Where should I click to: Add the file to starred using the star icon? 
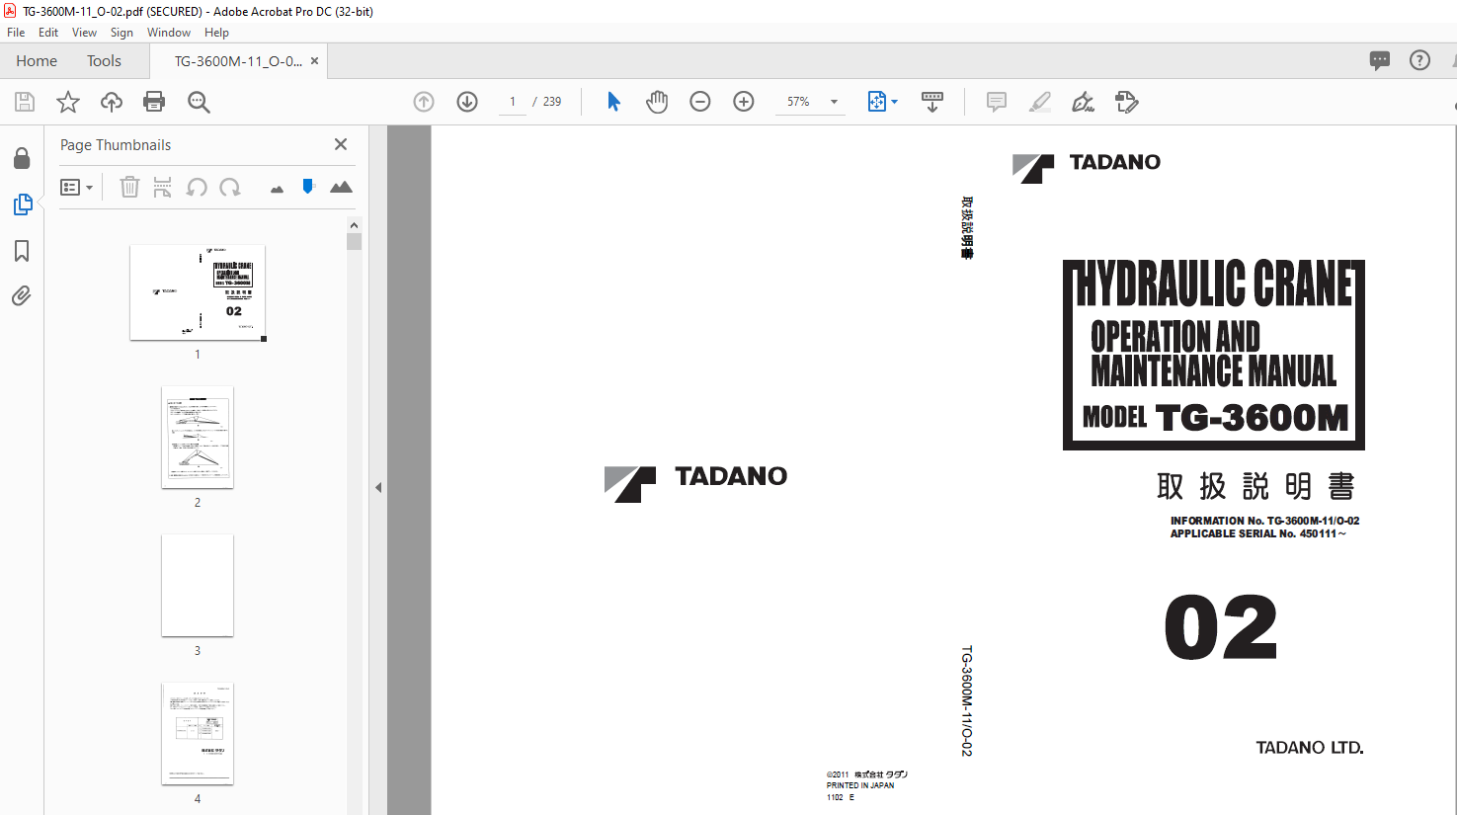[68, 102]
